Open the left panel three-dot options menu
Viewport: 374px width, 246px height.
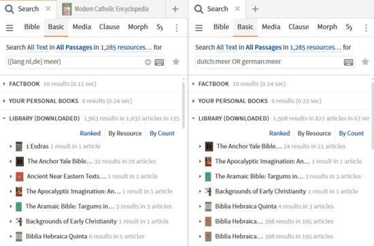177,28
